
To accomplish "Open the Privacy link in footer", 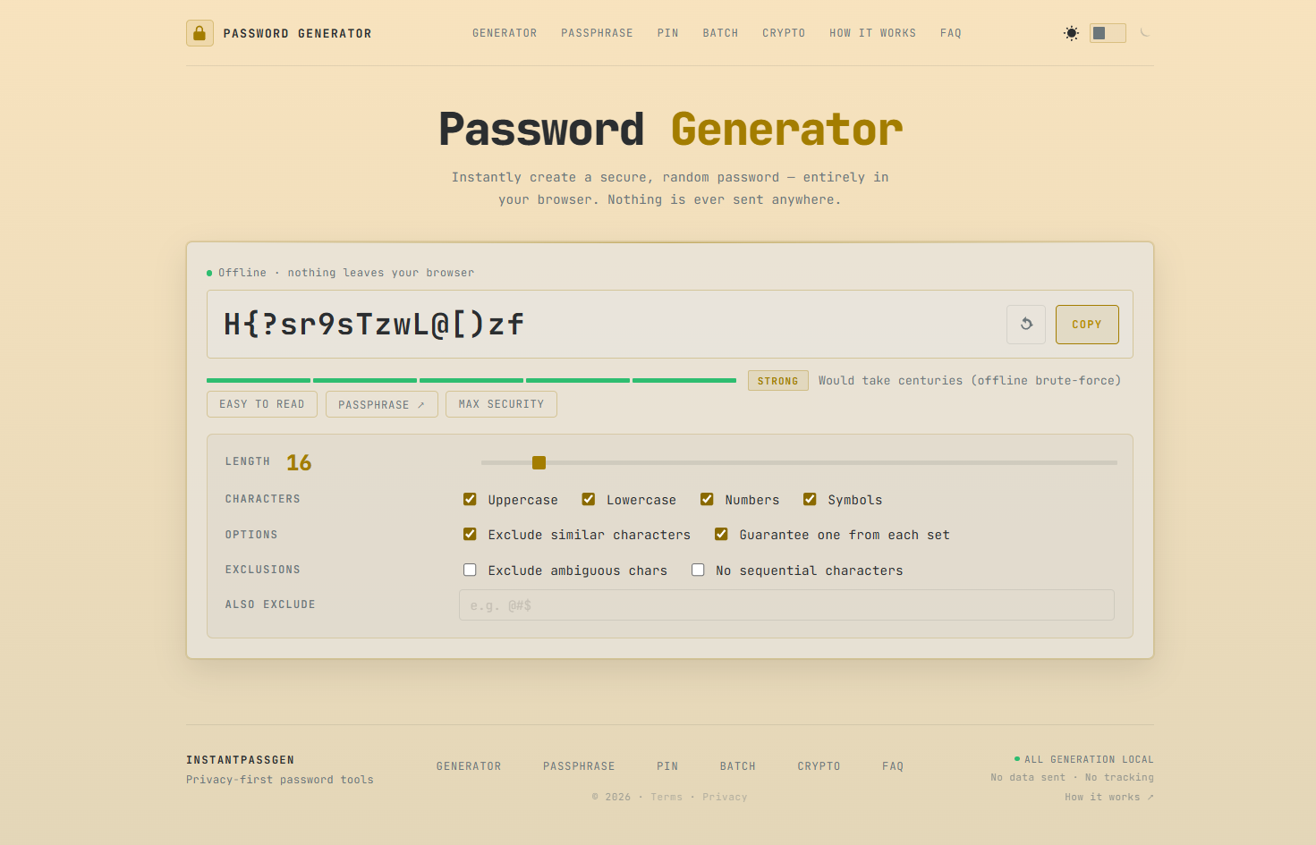I will (x=725, y=797).
